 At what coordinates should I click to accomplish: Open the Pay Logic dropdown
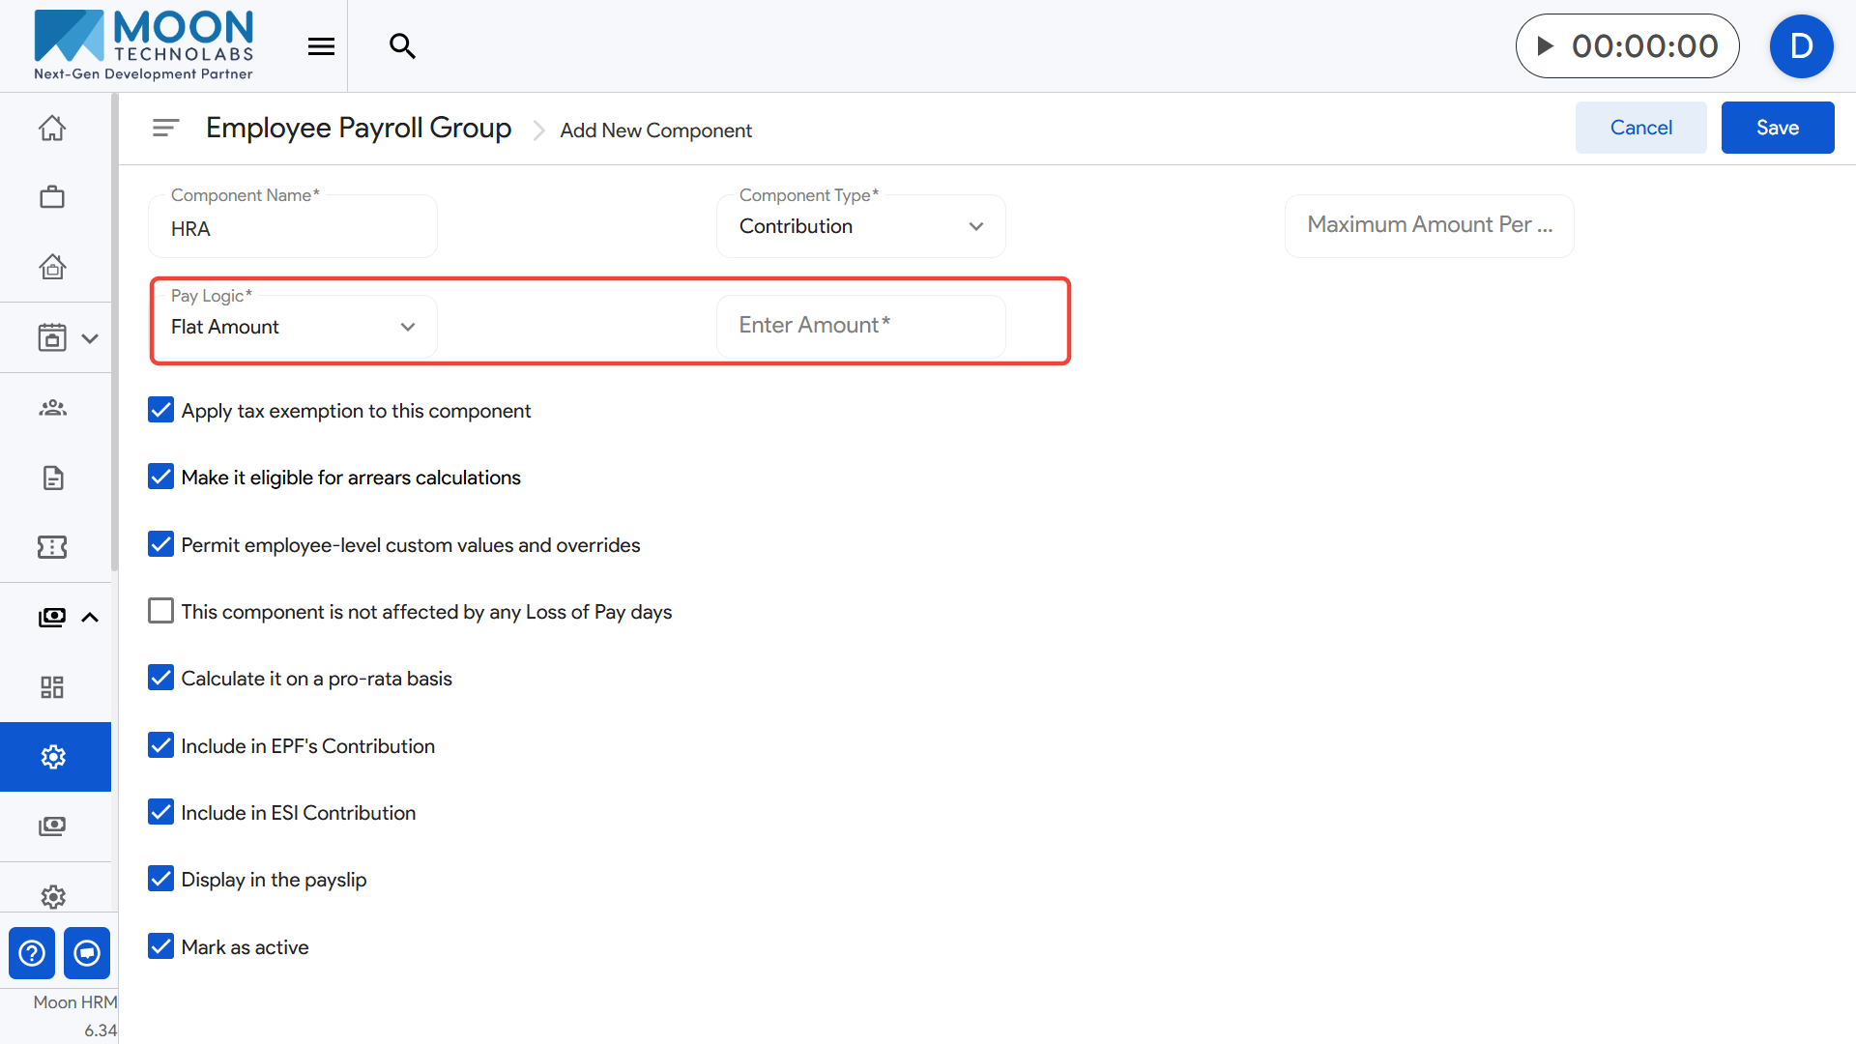tap(293, 327)
